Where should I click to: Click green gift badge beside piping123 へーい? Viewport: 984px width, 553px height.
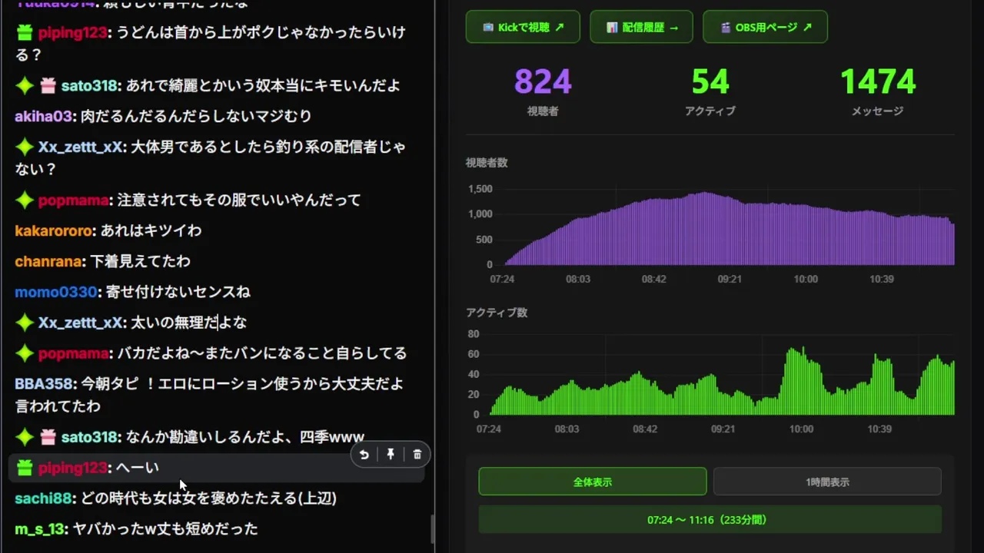[25, 468]
